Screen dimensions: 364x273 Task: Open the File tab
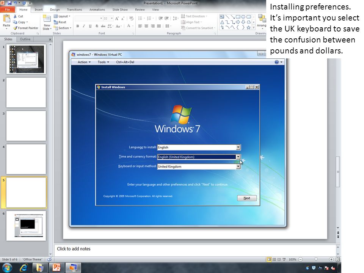[x=8, y=9]
